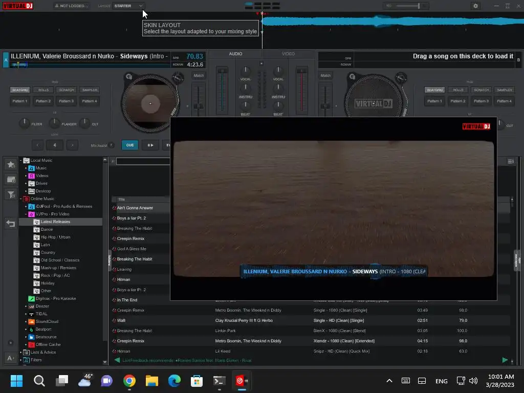Toggle play/pause on deck A
Screen dimensions: 524x393
(x=150, y=145)
